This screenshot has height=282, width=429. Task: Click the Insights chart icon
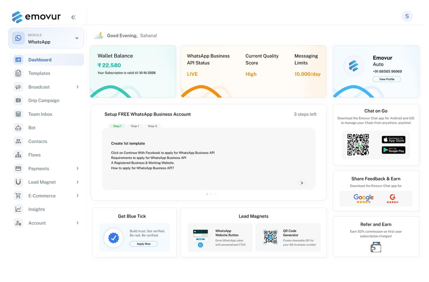[18, 209]
